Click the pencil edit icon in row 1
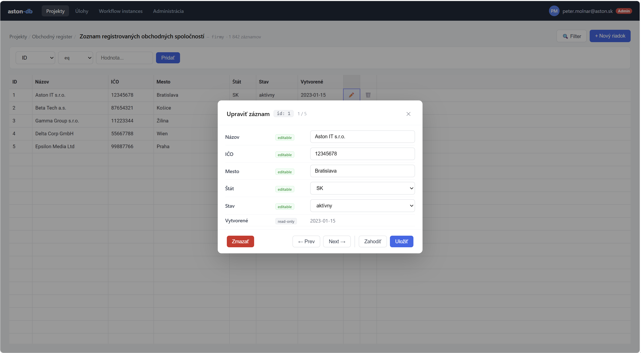Viewport: 641px width, 353px height. point(351,95)
